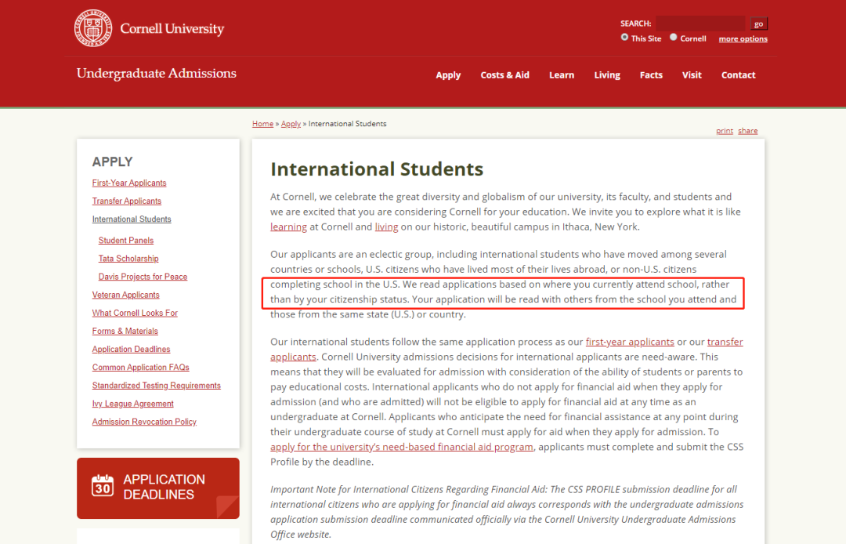Open Forms & Materials sidebar link
The width and height of the screenshot is (846, 544).
click(125, 331)
